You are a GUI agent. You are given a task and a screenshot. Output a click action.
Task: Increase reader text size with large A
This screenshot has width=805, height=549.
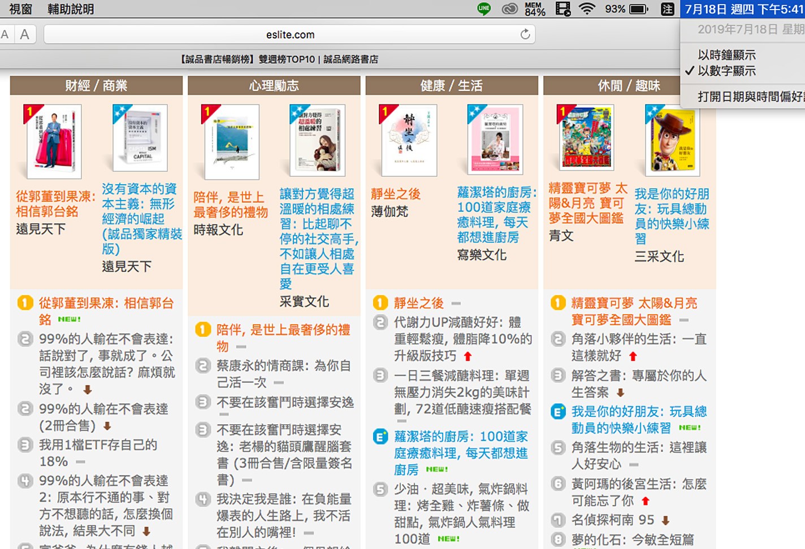coord(24,34)
